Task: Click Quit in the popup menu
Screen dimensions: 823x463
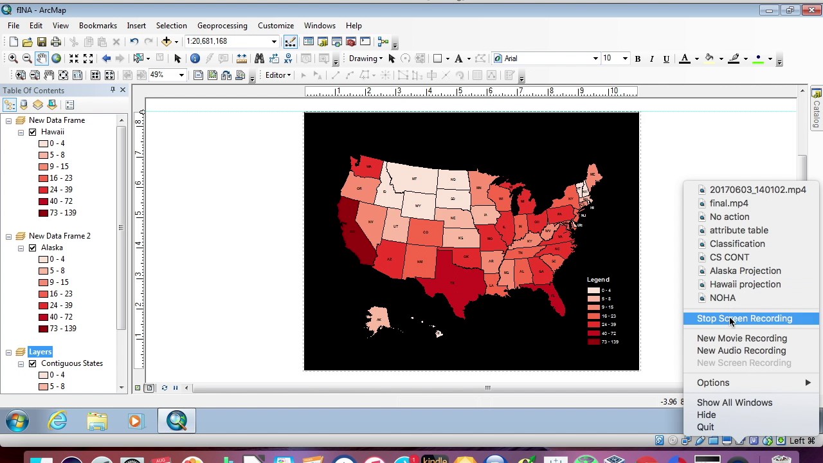Action: (x=705, y=427)
